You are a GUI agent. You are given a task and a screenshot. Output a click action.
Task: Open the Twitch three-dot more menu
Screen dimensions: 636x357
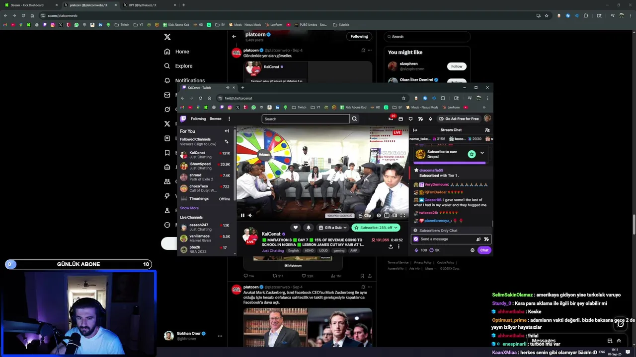(x=229, y=119)
